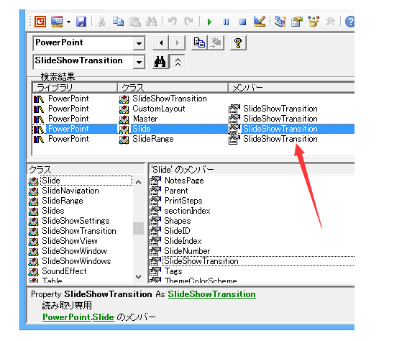Click the yellow question mark Help button
407x341 pixels.
[238, 43]
